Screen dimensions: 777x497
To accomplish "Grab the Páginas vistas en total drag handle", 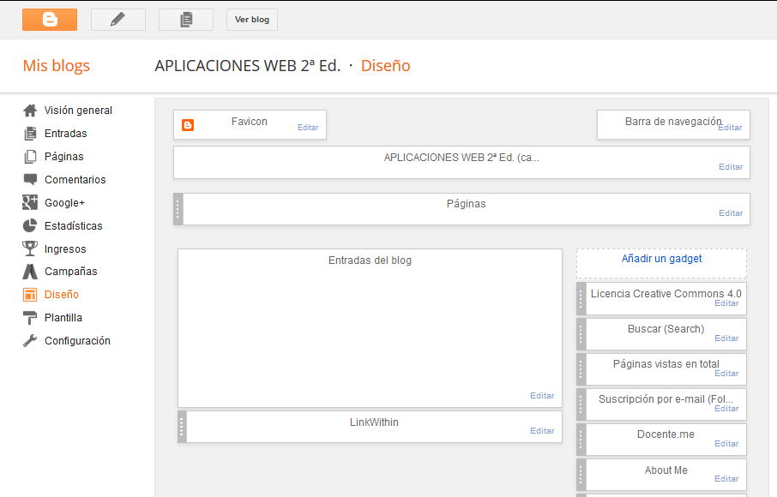I will pos(581,368).
